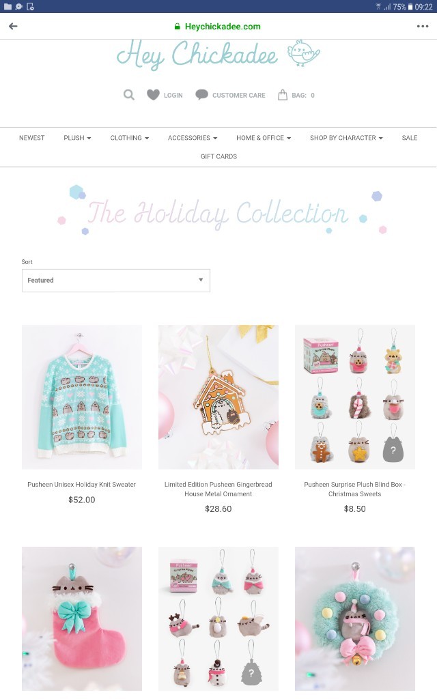Expand the Home & Office menu
The height and width of the screenshot is (699, 437).
point(264,138)
